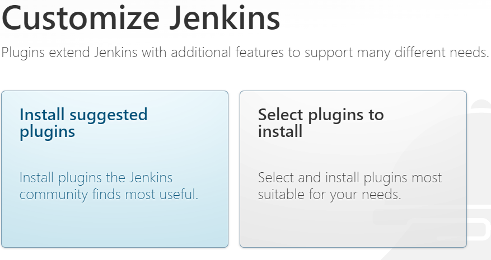The height and width of the screenshot is (260, 491).
Task: Click the 'Customize Jenkins' page heading
Action: pos(141,18)
